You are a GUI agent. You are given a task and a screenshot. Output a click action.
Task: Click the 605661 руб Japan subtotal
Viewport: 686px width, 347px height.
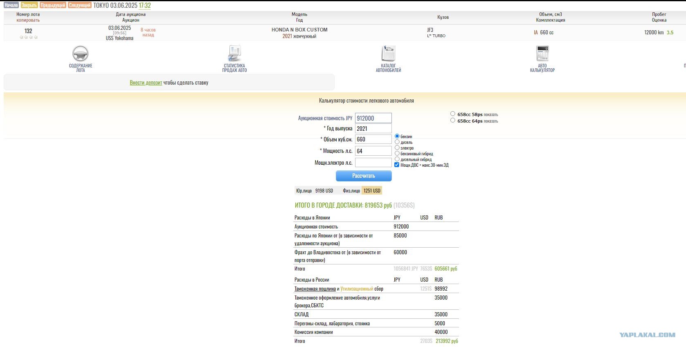pyautogui.click(x=446, y=269)
